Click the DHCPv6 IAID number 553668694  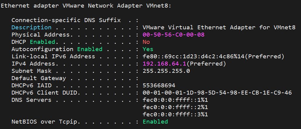click(159, 85)
